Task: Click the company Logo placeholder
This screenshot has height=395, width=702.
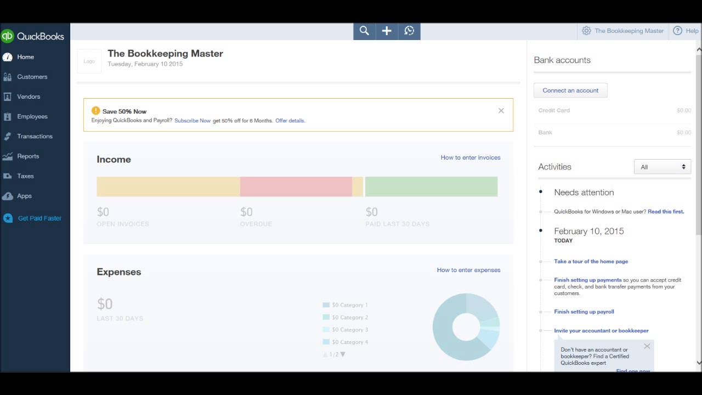Action: tap(89, 61)
